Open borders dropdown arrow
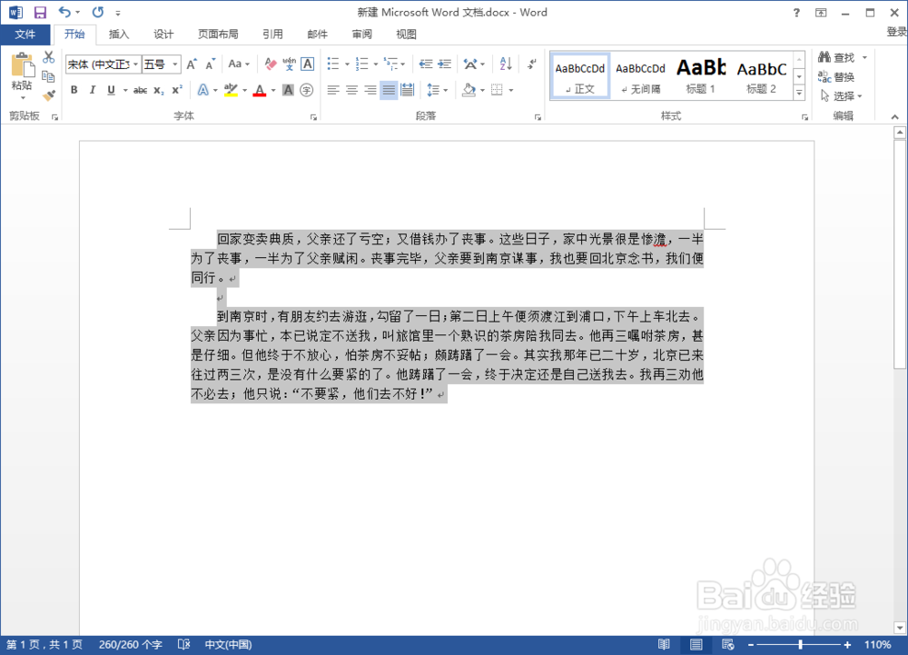This screenshot has width=908, height=655. click(x=510, y=90)
